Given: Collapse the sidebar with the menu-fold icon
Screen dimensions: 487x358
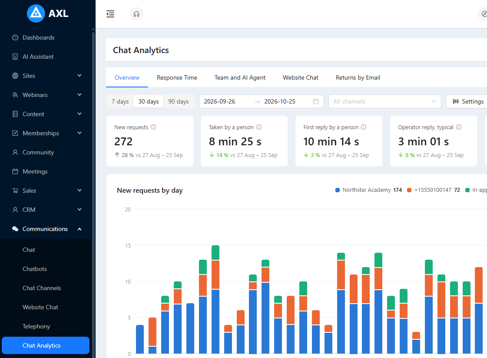Looking at the screenshot, I should (x=110, y=14).
